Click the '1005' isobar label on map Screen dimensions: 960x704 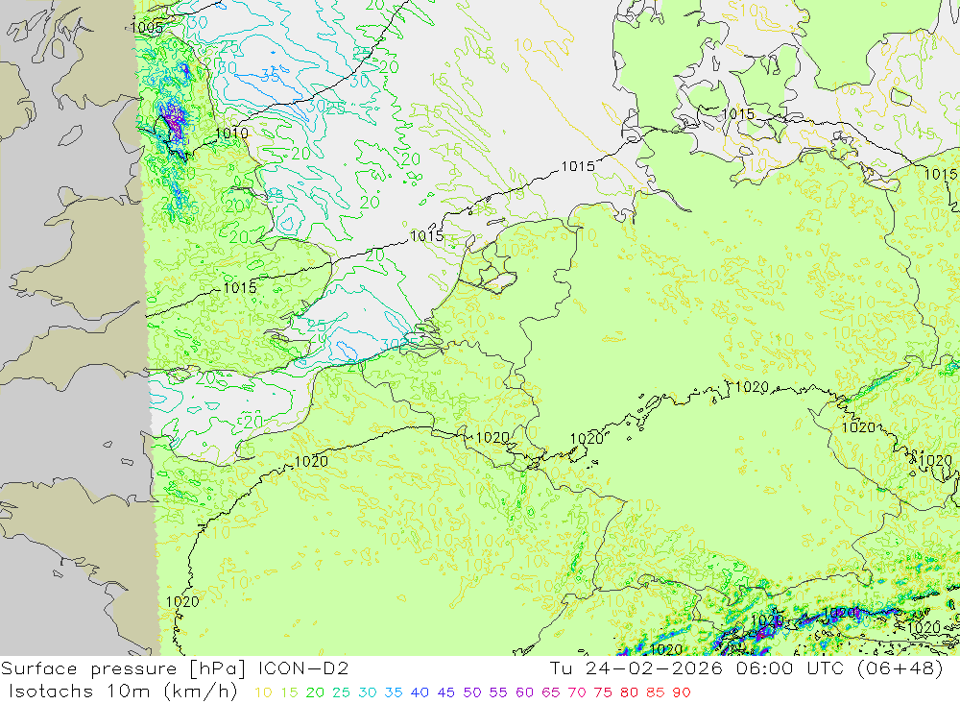147,27
